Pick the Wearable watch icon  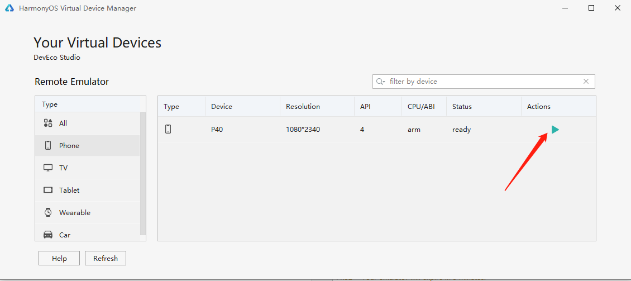(48, 212)
